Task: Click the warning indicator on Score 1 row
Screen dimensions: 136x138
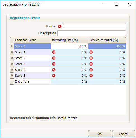Action: pyautogui.click(x=12, y=52)
